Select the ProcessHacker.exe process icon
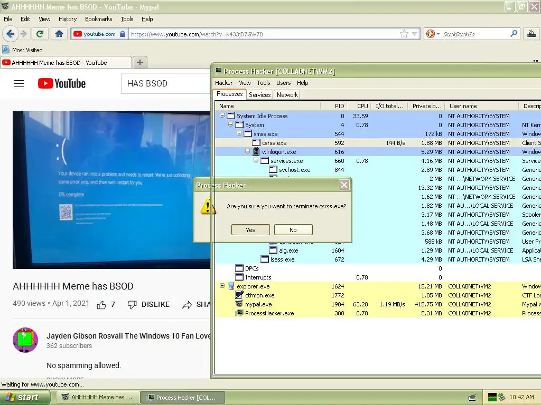Screen dimensions: 541x405 [x=239, y=313]
